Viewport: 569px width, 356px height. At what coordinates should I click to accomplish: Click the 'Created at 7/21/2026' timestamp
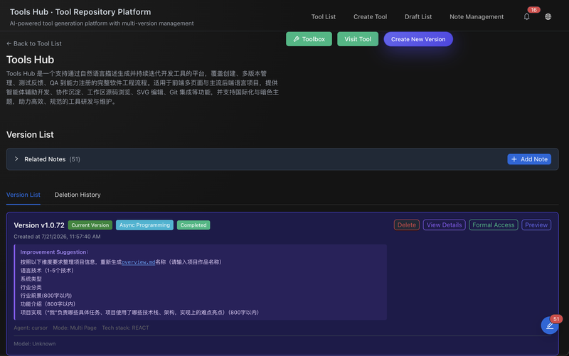(x=57, y=237)
